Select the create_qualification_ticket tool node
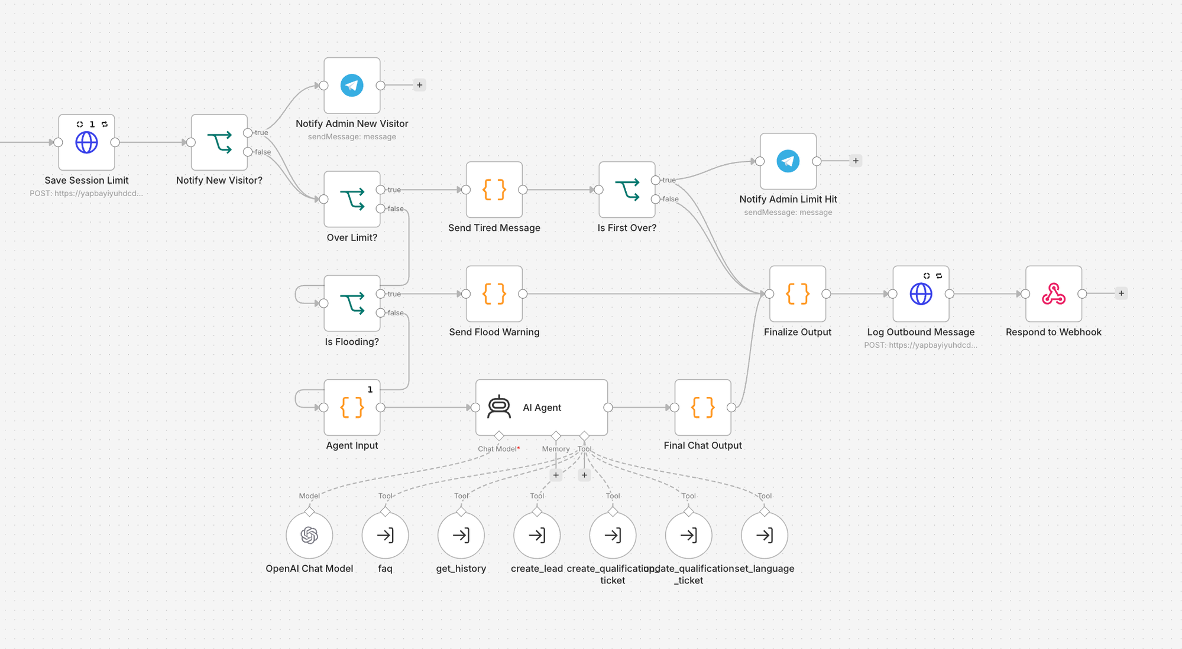This screenshot has height=649, width=1182. point(613,535)
